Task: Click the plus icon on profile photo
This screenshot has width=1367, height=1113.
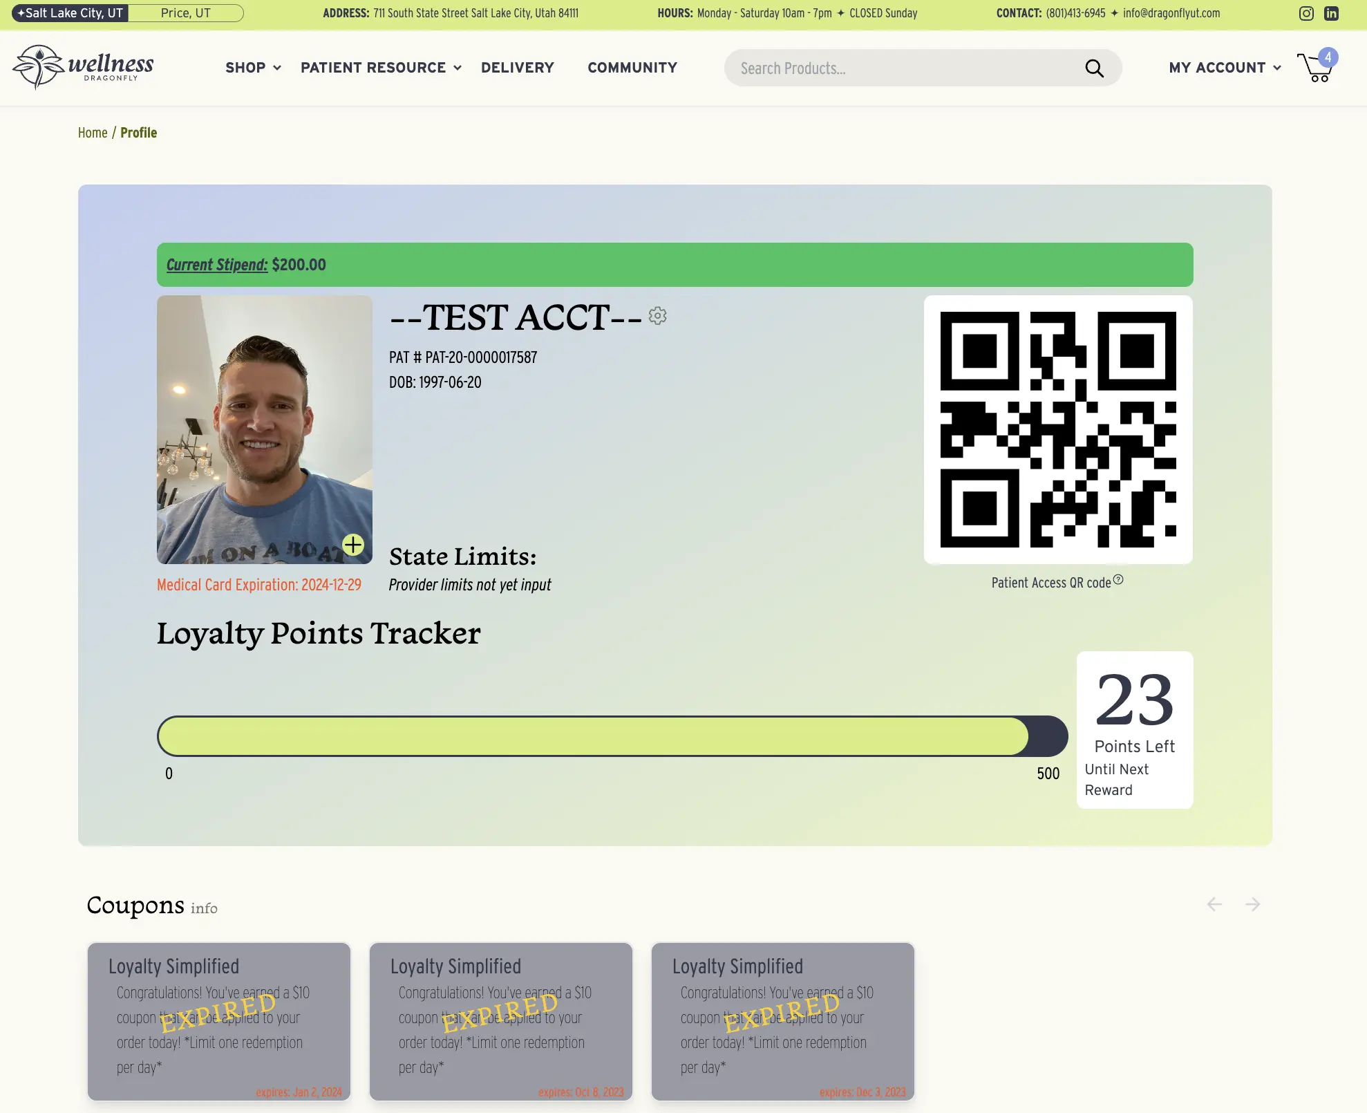Action: (353, 545)
